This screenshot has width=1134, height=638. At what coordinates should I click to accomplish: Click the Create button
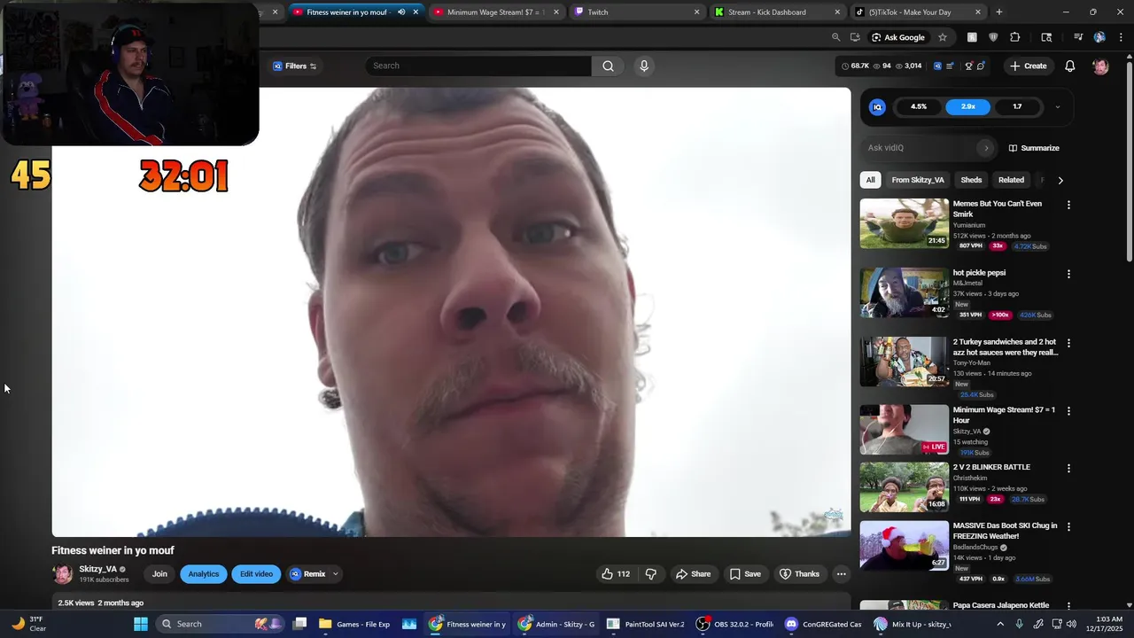[x=1028, y=66]
